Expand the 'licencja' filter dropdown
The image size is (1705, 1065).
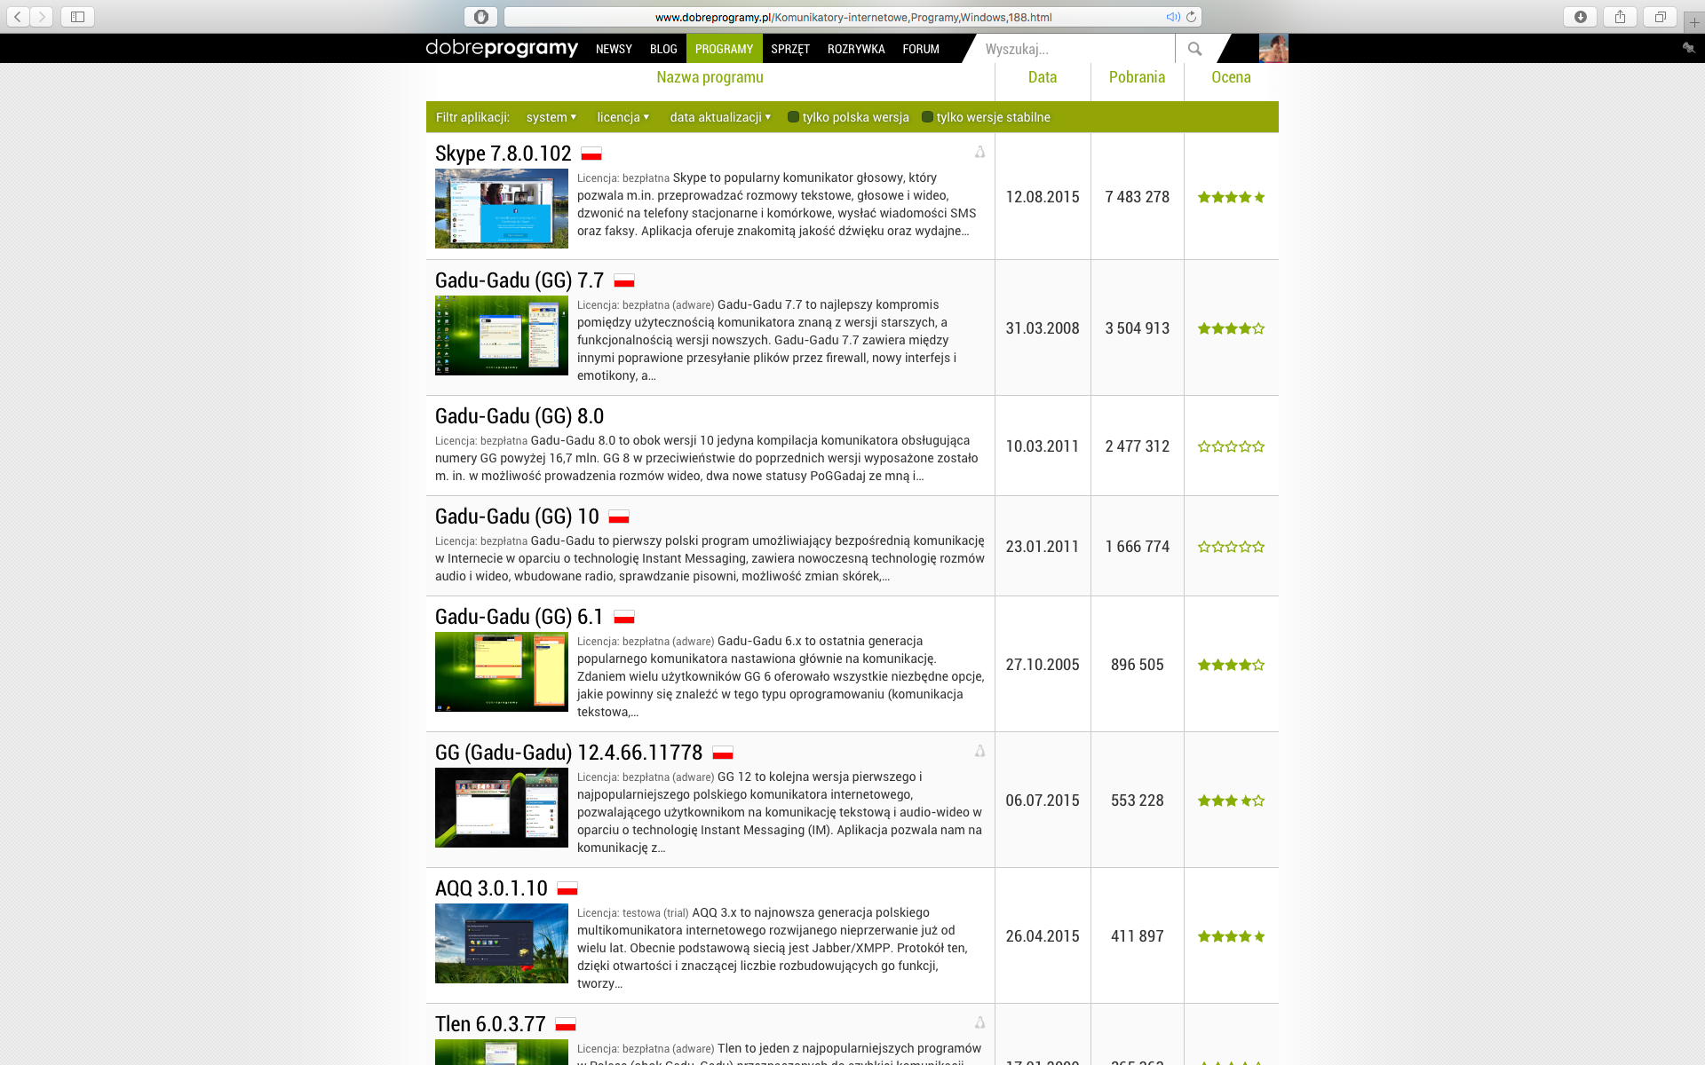pyautogui.click(x=623, y=117)
